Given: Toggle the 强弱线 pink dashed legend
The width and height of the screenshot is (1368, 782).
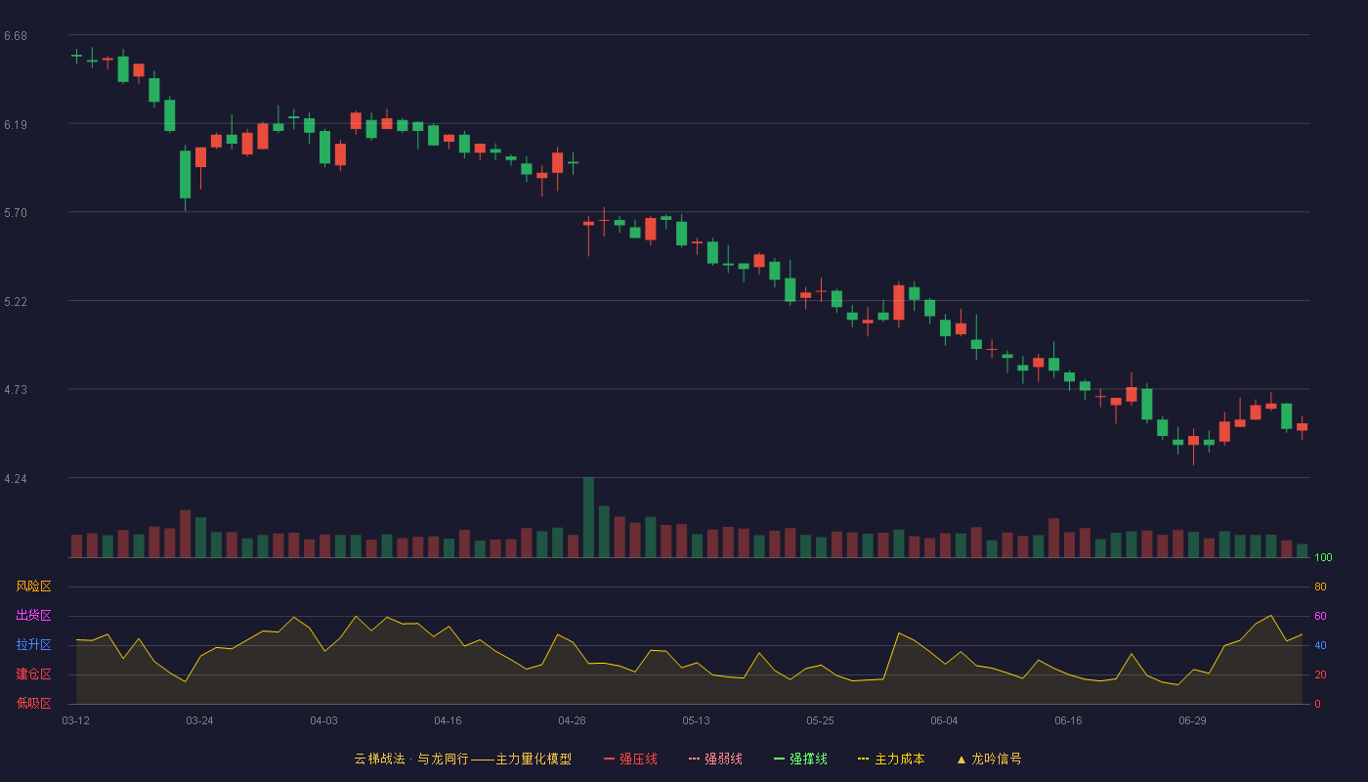Looking at the screenshot, I should [715, 759].
